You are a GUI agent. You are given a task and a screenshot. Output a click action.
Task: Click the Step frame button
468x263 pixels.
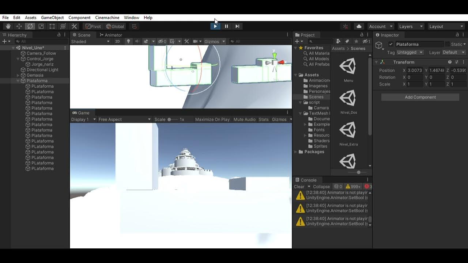click(x=237, y=26)
